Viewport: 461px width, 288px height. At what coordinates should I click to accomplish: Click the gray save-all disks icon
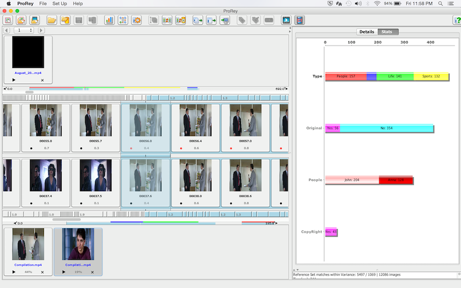(x=92, y=20)
